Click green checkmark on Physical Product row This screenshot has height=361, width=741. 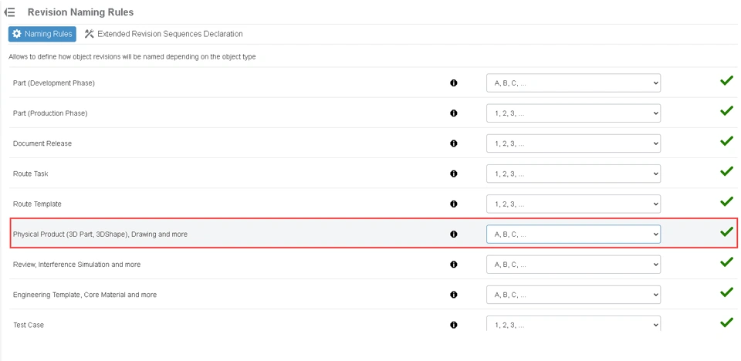726,232
